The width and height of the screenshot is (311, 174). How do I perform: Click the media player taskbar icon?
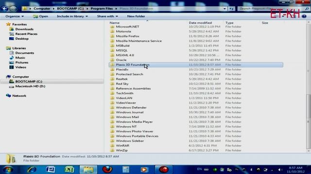point(144,170)
